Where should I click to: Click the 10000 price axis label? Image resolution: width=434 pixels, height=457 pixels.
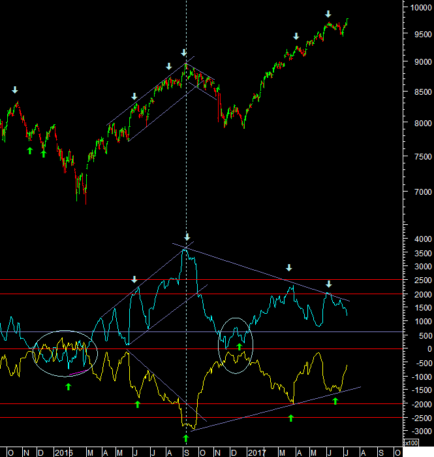click(x=421, y=8)
